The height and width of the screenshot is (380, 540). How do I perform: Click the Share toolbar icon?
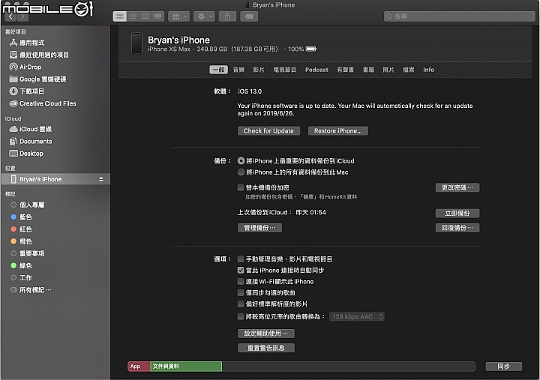point(228,16)
